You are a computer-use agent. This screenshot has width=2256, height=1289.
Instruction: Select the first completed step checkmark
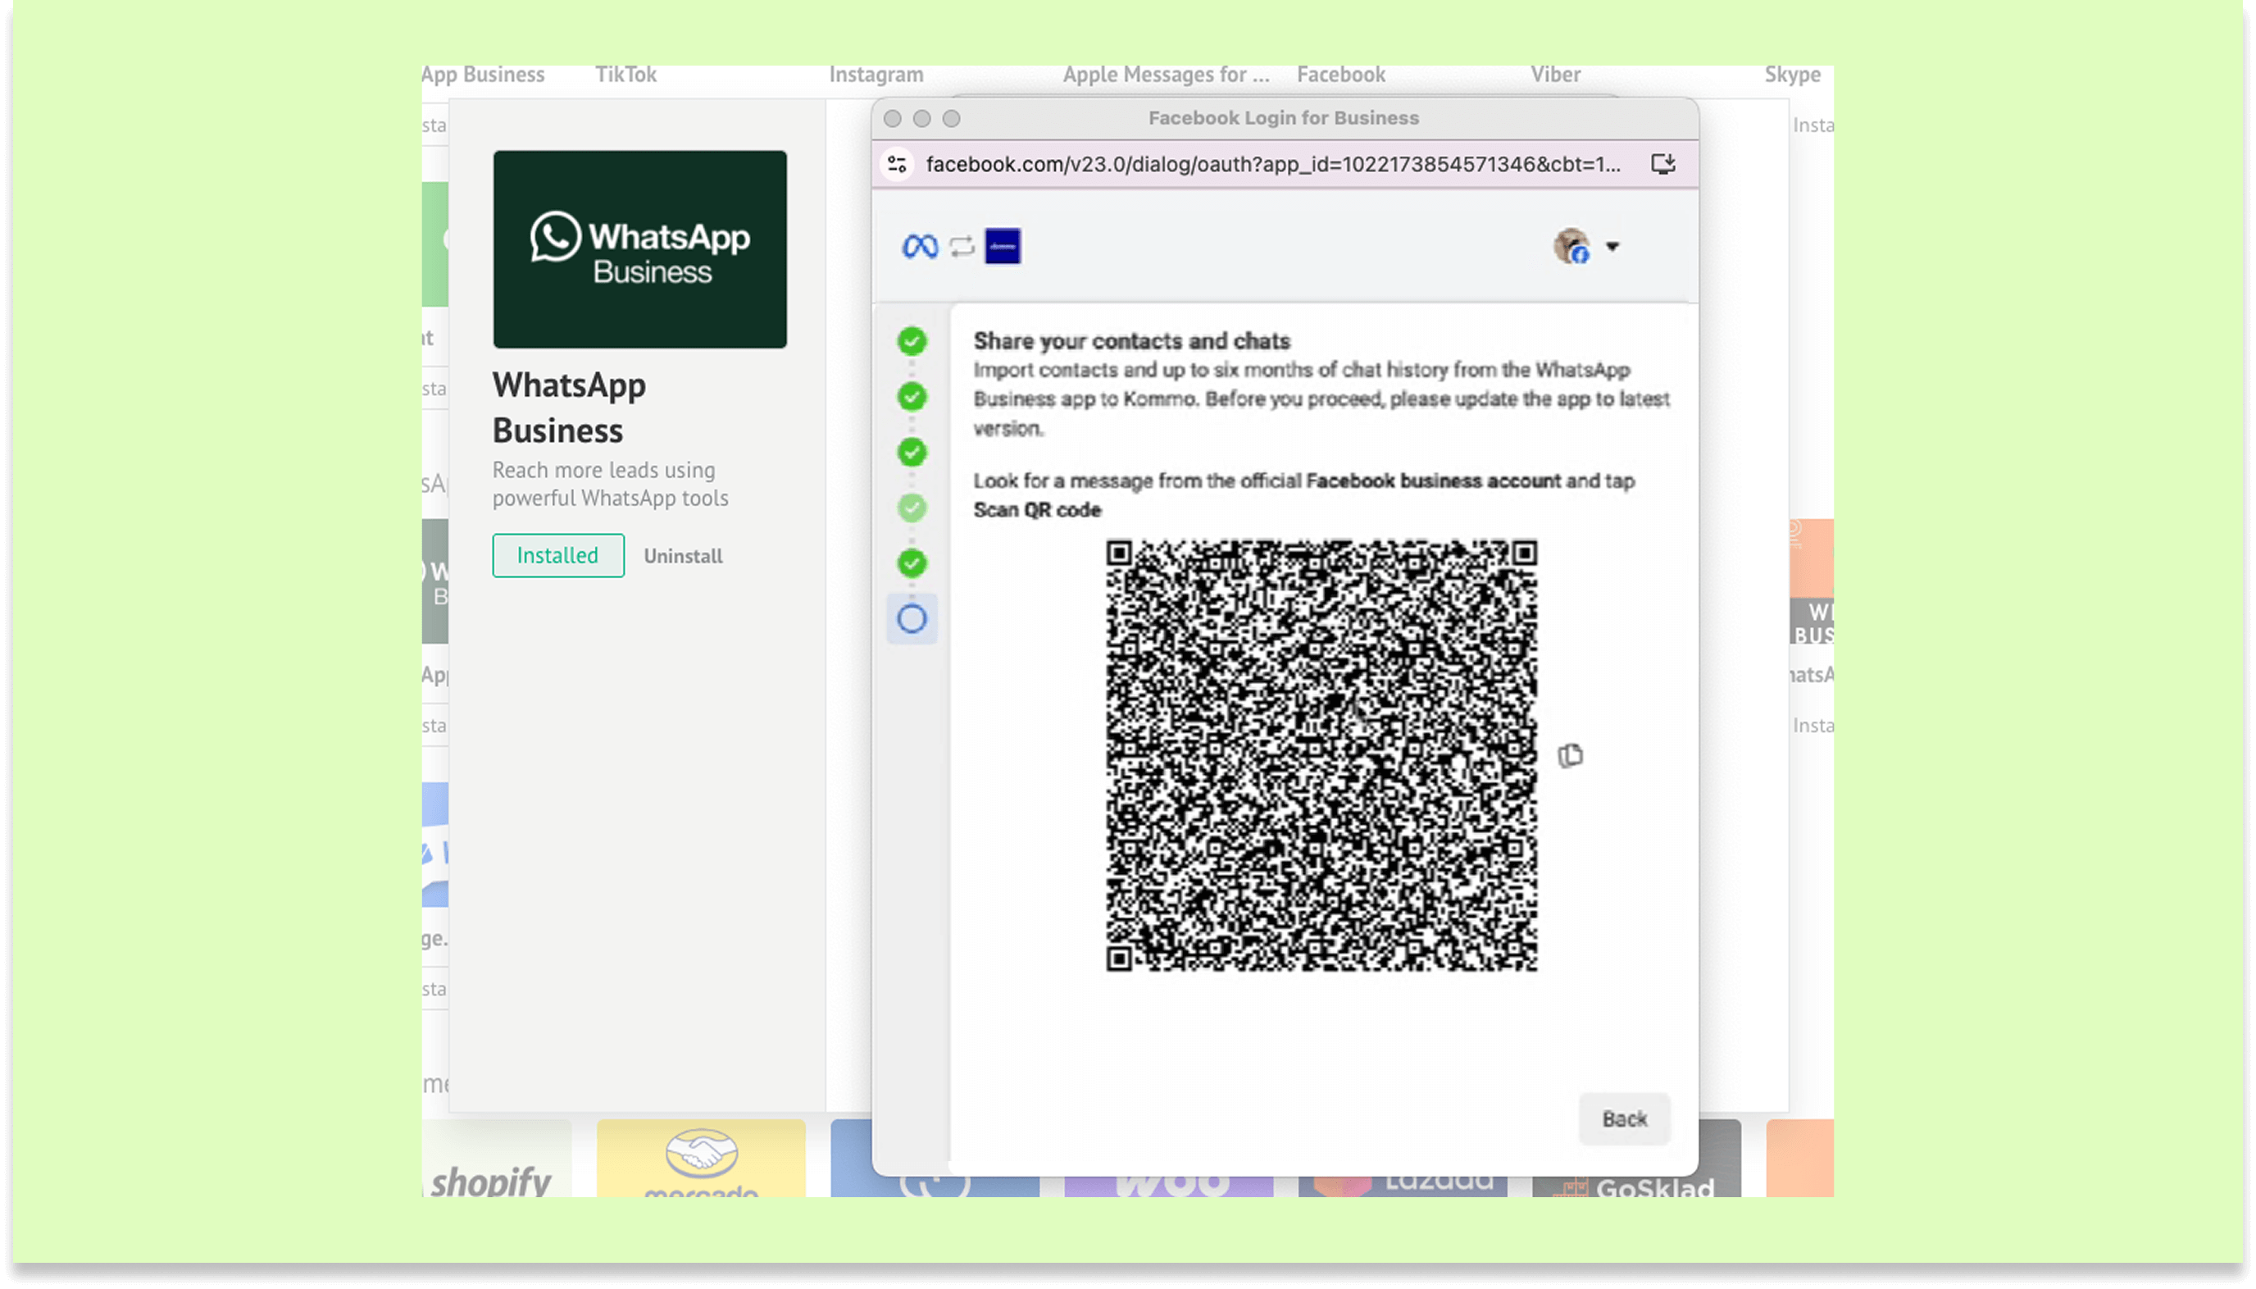coord(912,341)
